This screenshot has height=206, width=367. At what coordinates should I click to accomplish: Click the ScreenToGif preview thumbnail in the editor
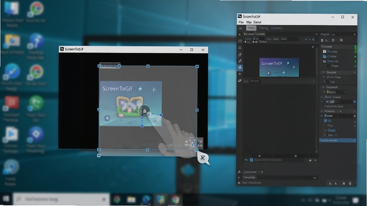click(279, 67)
